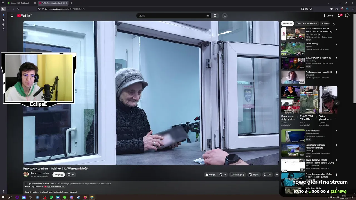The width and height of the screenshot is (356, 200).
Task: Open the Black snape short thumbnail
Action: click(x=291, y=100)
